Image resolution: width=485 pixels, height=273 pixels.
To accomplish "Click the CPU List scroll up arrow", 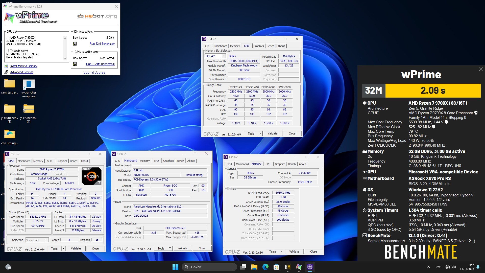I will pyautogui.click(x=65, y=38).
